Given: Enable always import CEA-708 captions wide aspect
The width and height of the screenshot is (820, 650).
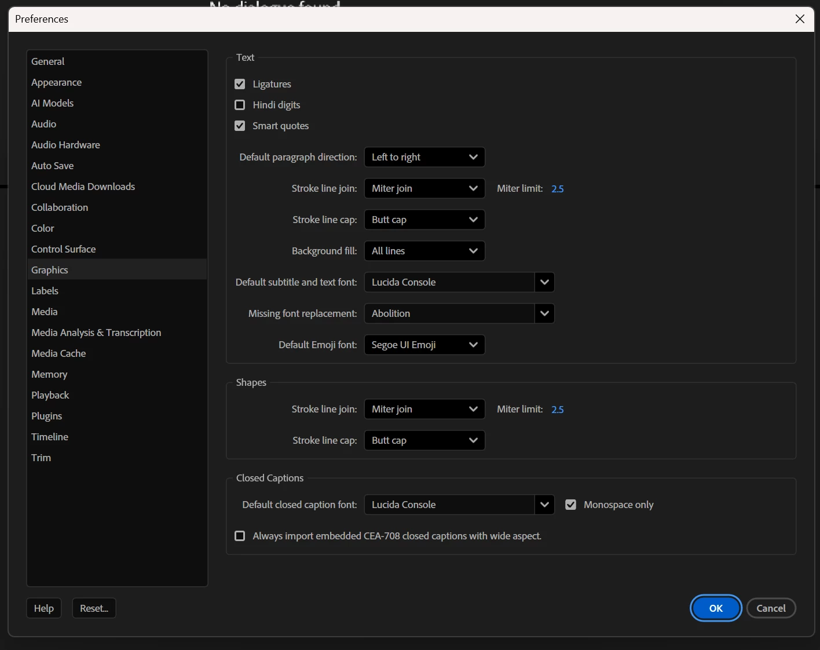Looking at the screenshot, I should [240, 536].
